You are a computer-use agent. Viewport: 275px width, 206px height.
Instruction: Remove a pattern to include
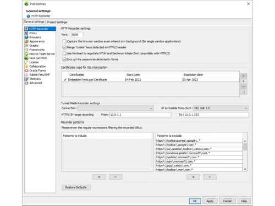coord(116,177)
